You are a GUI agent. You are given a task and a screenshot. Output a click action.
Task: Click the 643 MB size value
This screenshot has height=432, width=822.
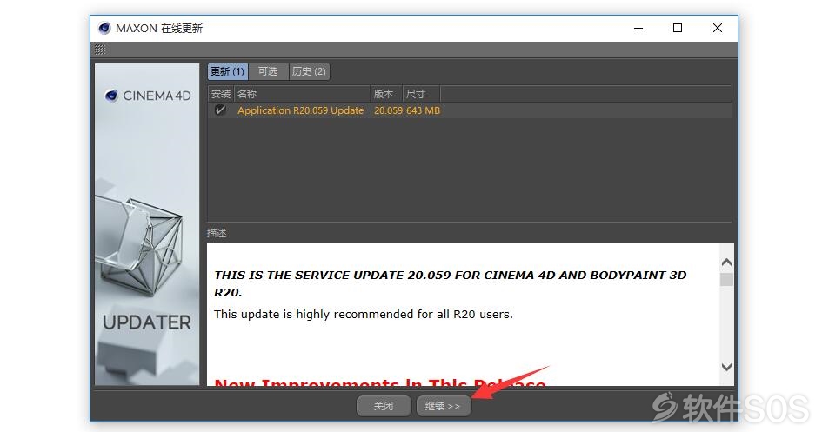coord(423,110)
